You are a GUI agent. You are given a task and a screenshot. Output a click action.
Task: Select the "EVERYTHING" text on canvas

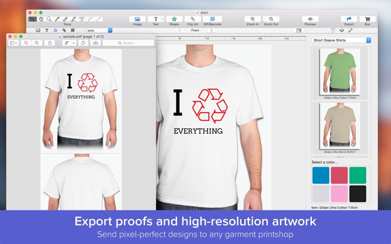(x=198, y=131)
